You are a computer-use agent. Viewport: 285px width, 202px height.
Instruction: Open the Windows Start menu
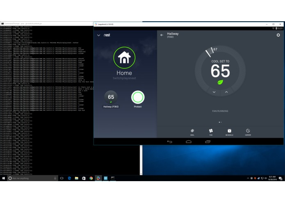[3, 178]
